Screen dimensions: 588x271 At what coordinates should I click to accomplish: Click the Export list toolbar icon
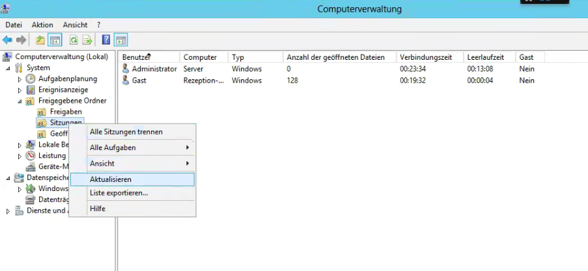click(87, 40)
